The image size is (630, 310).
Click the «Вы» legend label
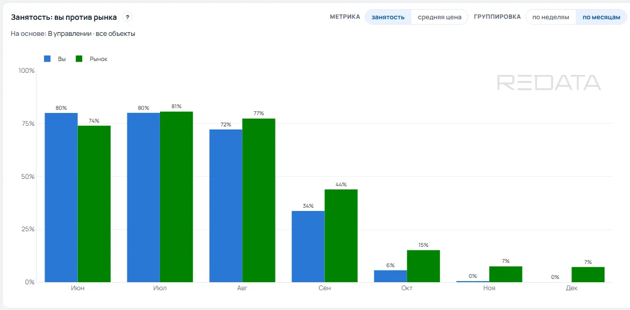[62, 59]
